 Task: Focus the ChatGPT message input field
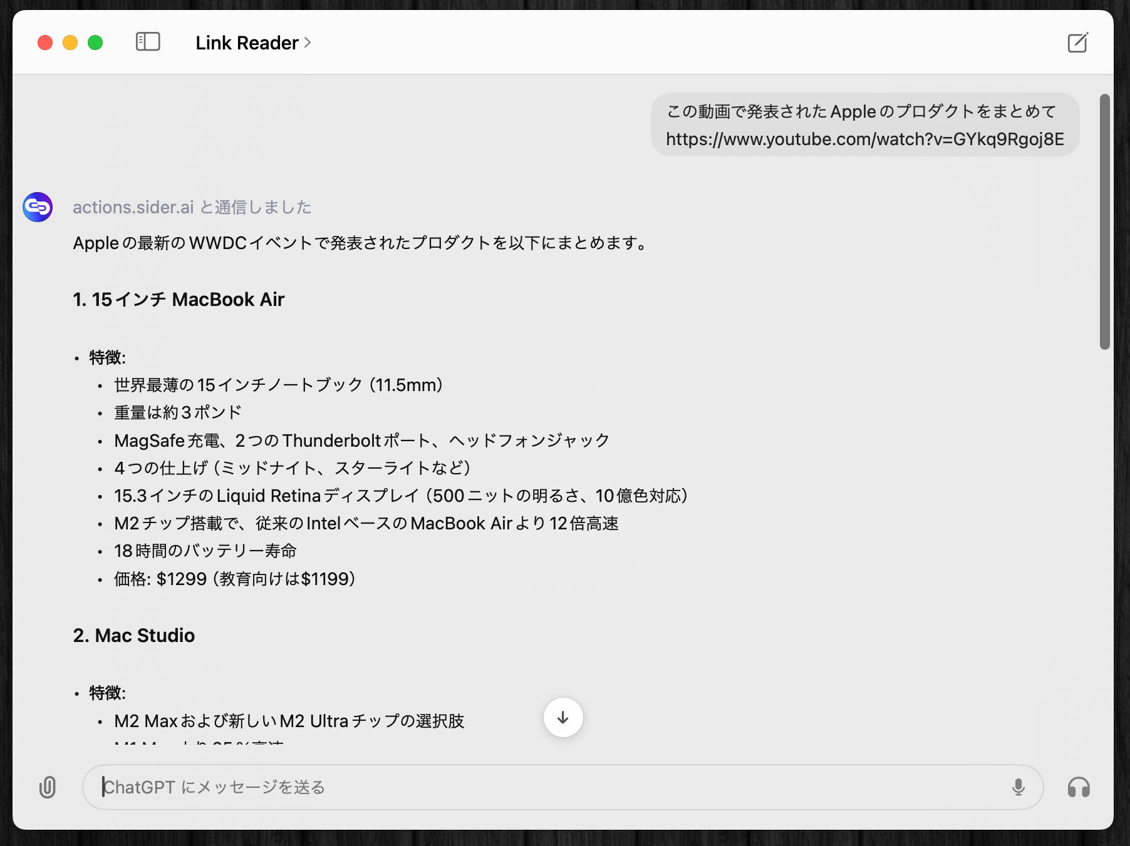click(x=551, y=787)
